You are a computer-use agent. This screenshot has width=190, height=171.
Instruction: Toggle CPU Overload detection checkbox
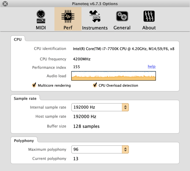[x=95, y=85]
